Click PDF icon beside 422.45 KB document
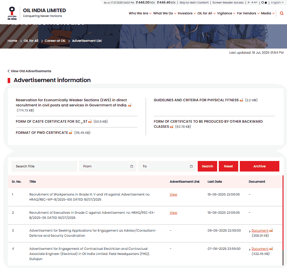The image size is (287, 268). [x=271, y=249]
